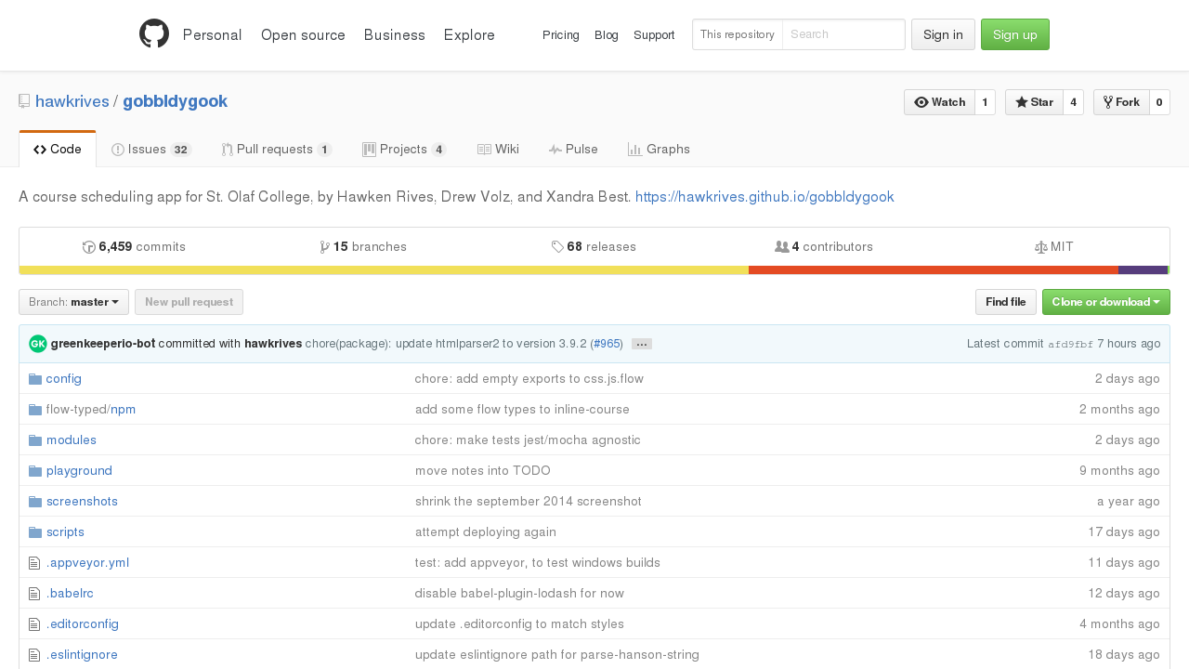The width and height of the screenshot is (1189, 669).
Task: View the 6,459 commits list
Action: point(134,247)
